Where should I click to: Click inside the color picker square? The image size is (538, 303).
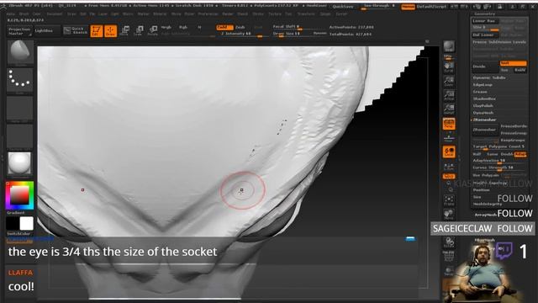click(x=19, y=195)
